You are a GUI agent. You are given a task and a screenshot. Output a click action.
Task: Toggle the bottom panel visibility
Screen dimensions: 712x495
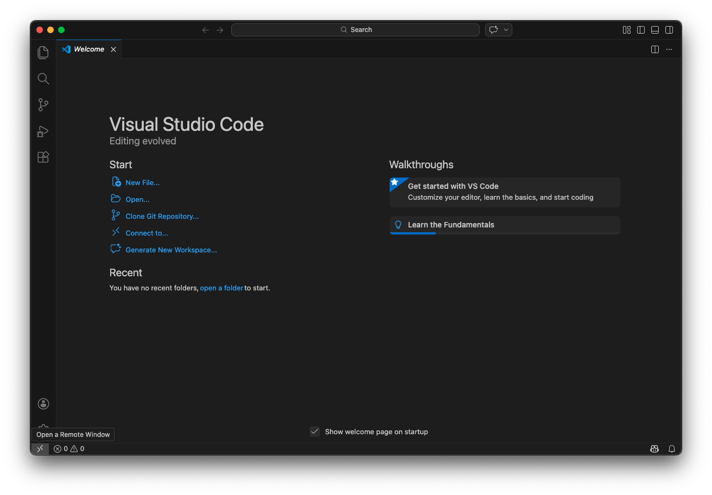point(655,30)
